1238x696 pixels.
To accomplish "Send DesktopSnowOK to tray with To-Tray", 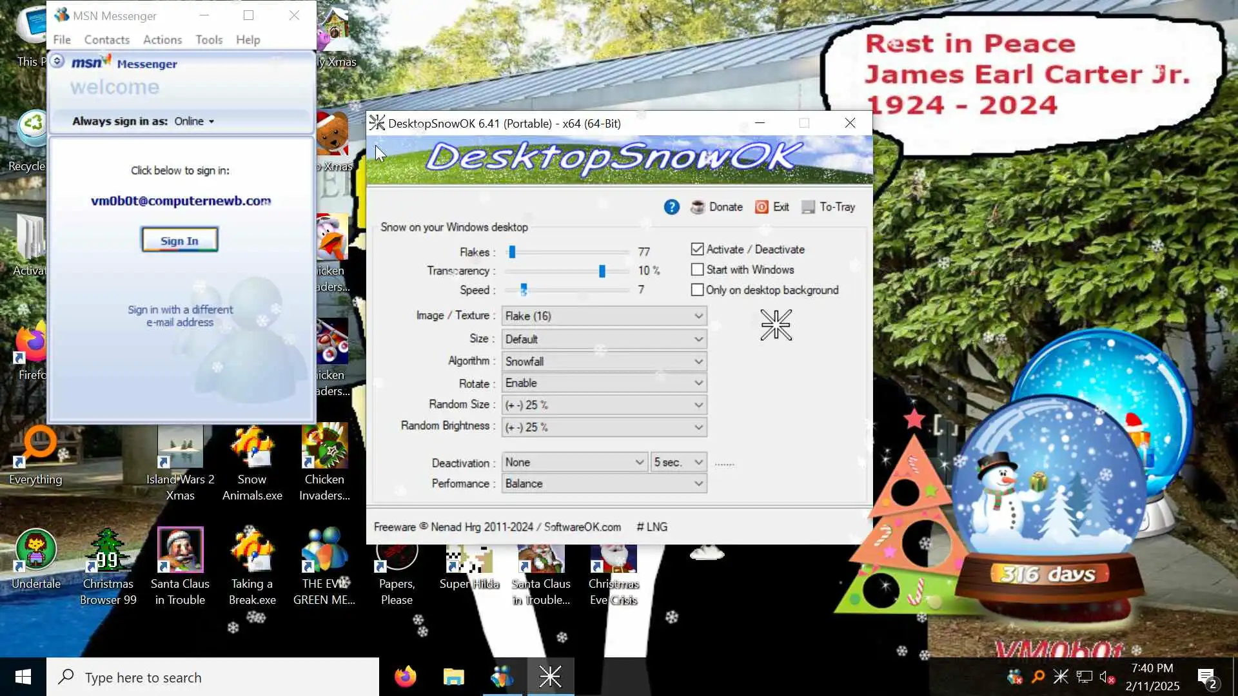I will [x=828, y=207].
